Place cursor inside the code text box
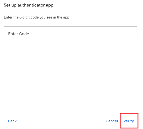This screenshot has width=143, height=129. (x=70, y=34)
